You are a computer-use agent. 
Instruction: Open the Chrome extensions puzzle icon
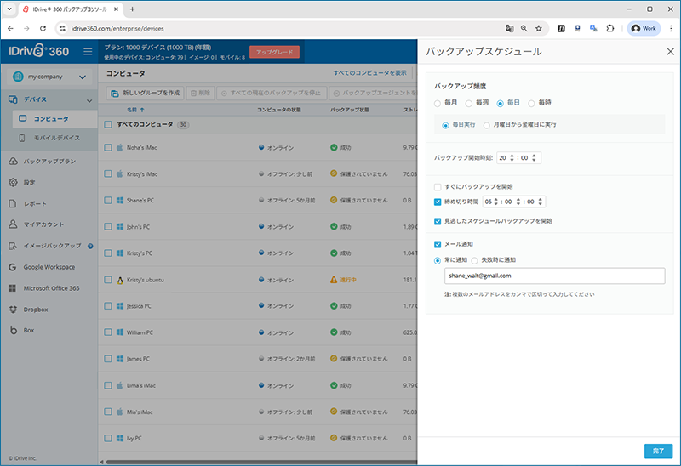pyautogui.click(x=609, y=28)
